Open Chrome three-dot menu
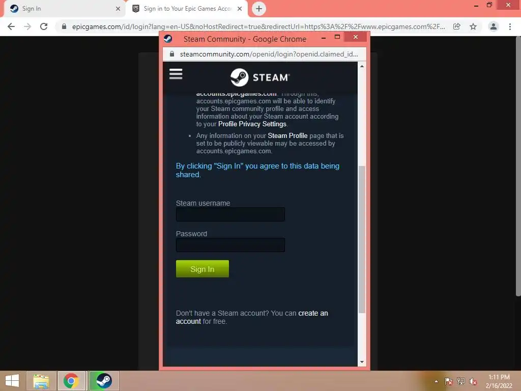 click(x=510, y=26)
